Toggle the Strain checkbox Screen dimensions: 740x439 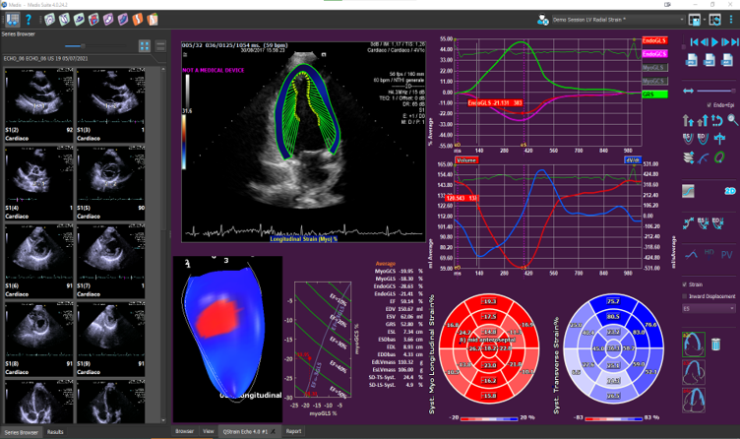click(685, 284)
